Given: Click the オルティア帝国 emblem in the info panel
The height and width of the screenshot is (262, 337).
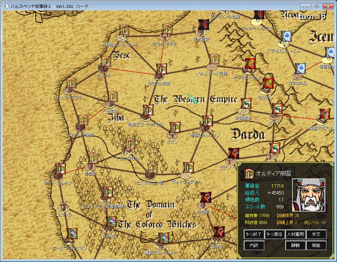Looking at the screenshot, I should [x=249, y=174].
